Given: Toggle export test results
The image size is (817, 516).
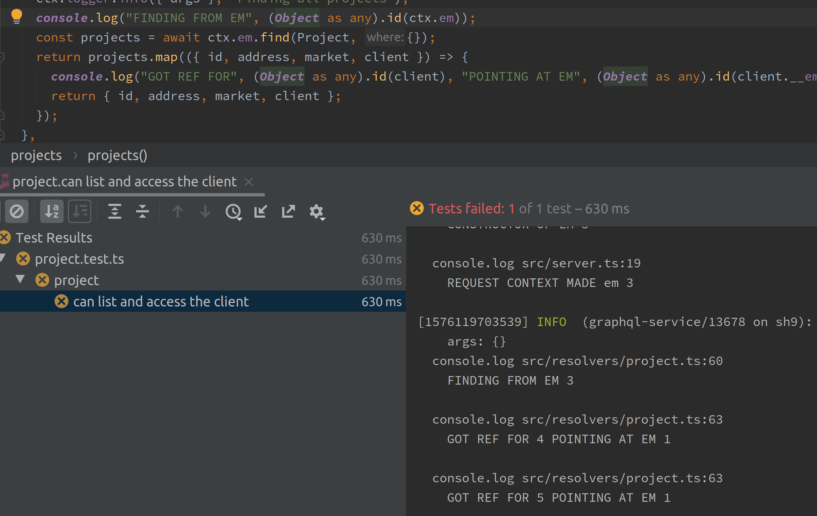Looking at the screenshot, I should point(288,211).
